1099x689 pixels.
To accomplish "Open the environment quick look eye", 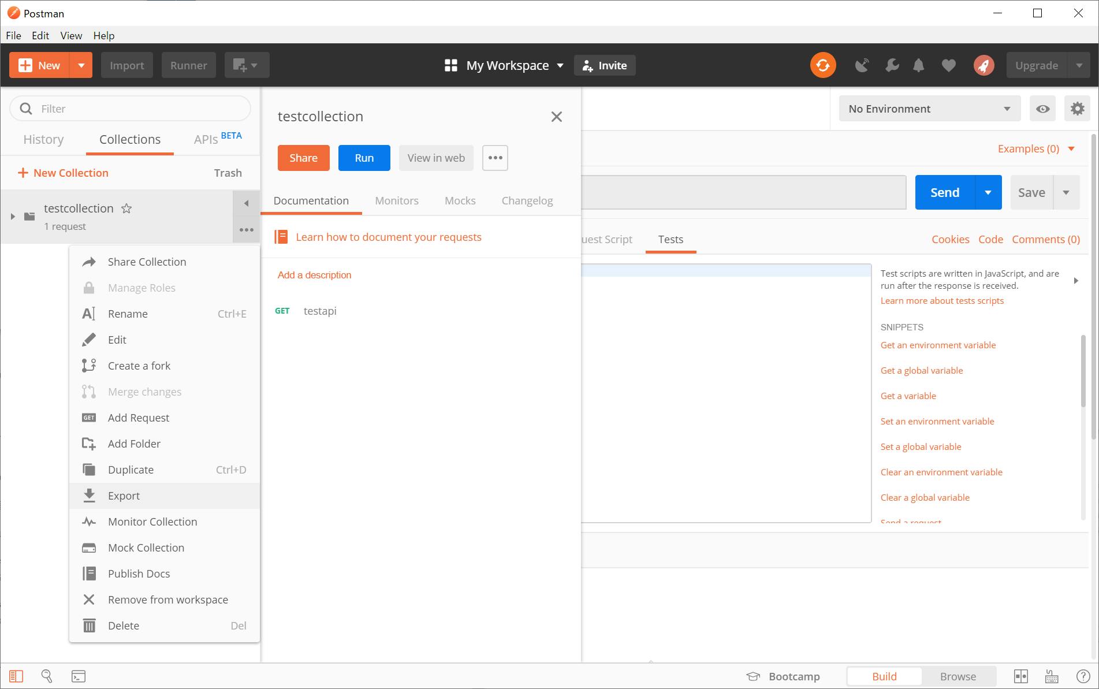I will click(1042, 109).
